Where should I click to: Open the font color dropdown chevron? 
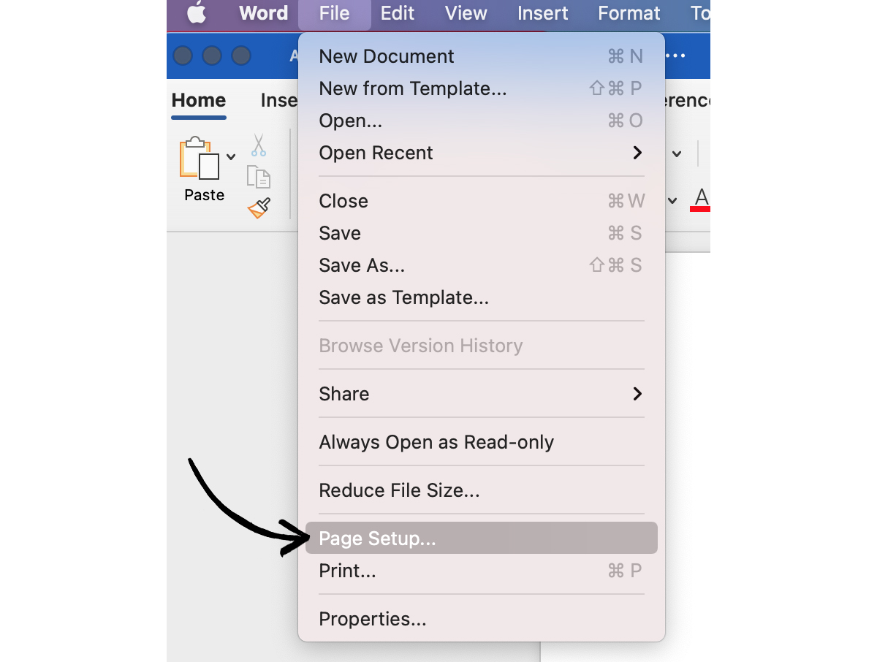pos(674,200)
